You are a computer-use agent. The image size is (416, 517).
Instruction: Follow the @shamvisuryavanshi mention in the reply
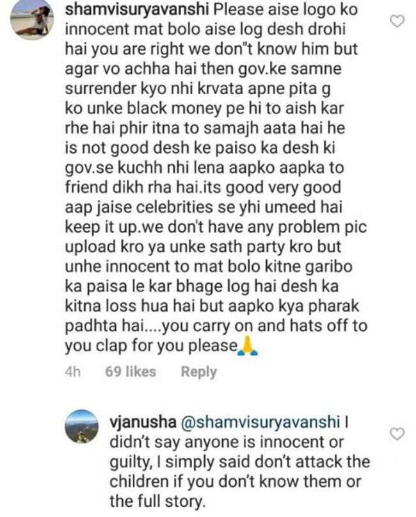tap(260, 422)
